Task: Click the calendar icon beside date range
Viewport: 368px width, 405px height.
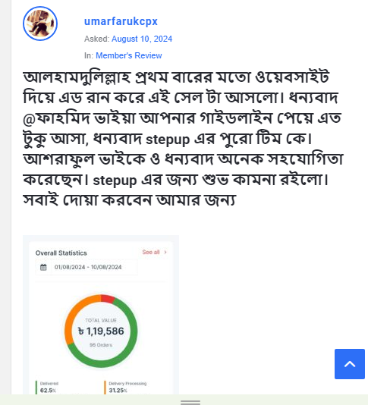Action: point(43,267)
